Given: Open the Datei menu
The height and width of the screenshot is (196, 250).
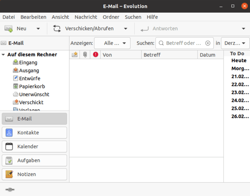Looking at the screenshot, I should coord(9,17).
